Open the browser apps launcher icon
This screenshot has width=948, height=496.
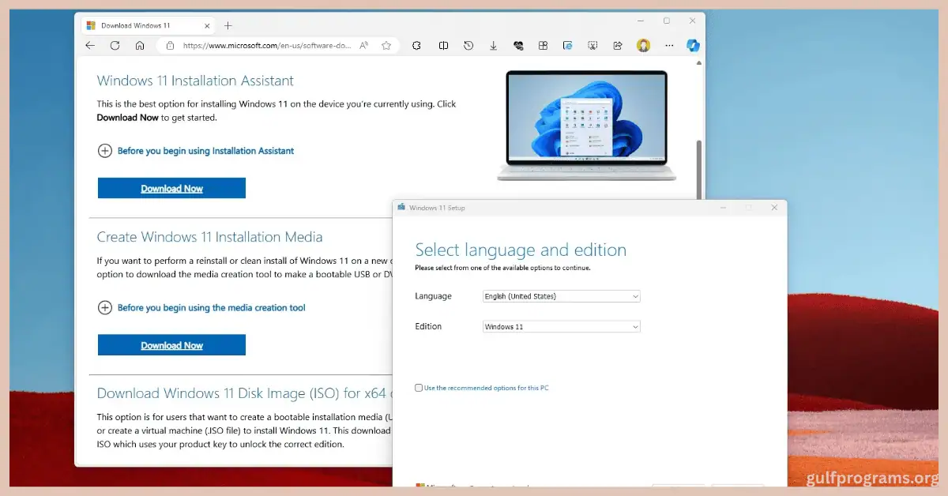click(543, 45)
